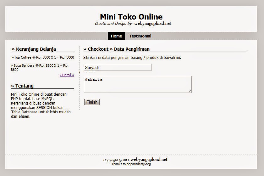Click the header webyangupload.net credit text
Image resolution: width=264 pixels, height=176 pixels.
point(152,23)
